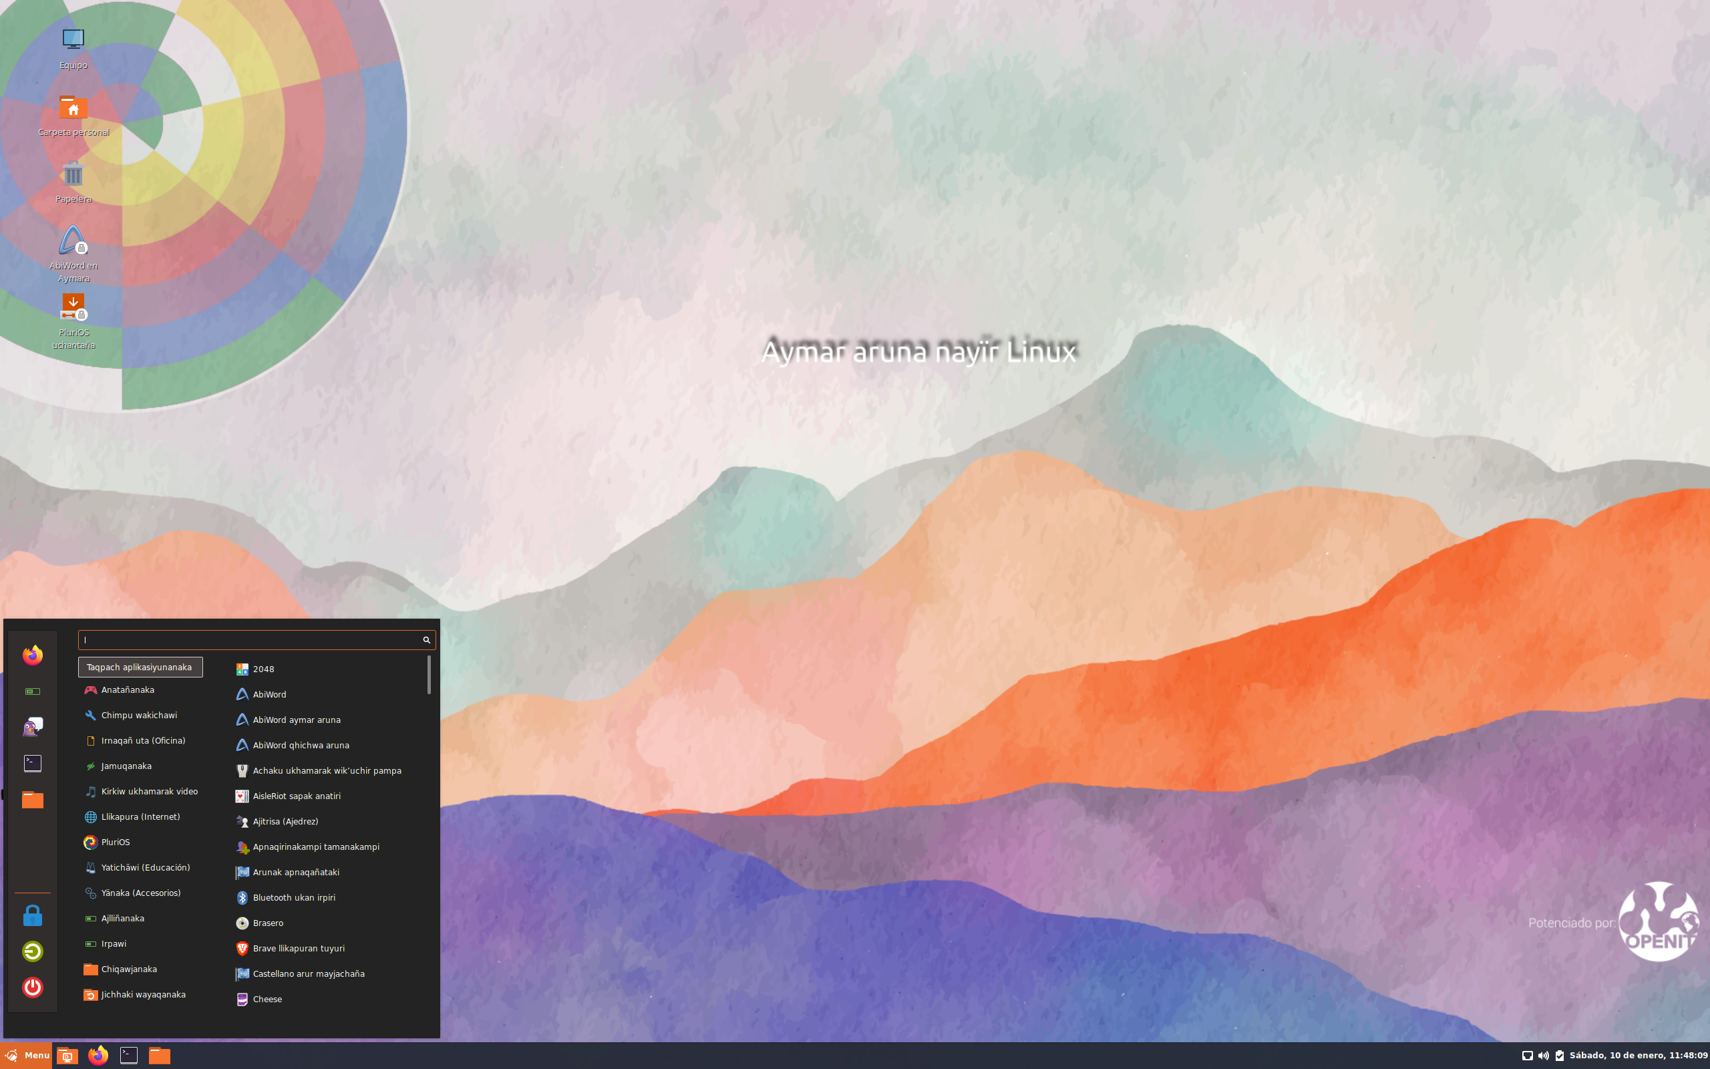Select Taqpach aplikasiyunanaka category
This screenshot has width=1710, height=1069.
(140, 667)
